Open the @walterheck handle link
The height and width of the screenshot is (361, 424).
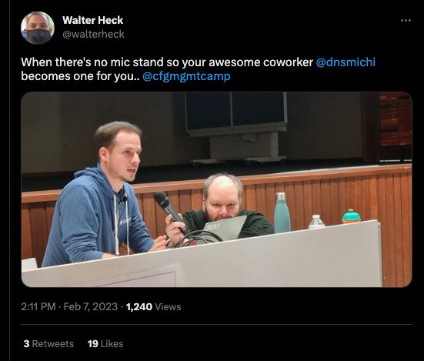point(94,35)
